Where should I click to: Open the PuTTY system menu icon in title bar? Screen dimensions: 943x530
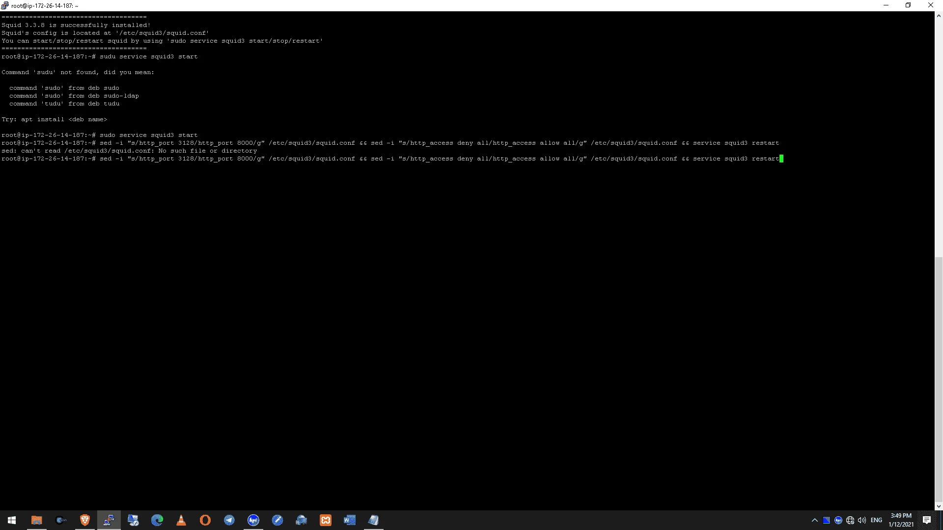(5, 5)
